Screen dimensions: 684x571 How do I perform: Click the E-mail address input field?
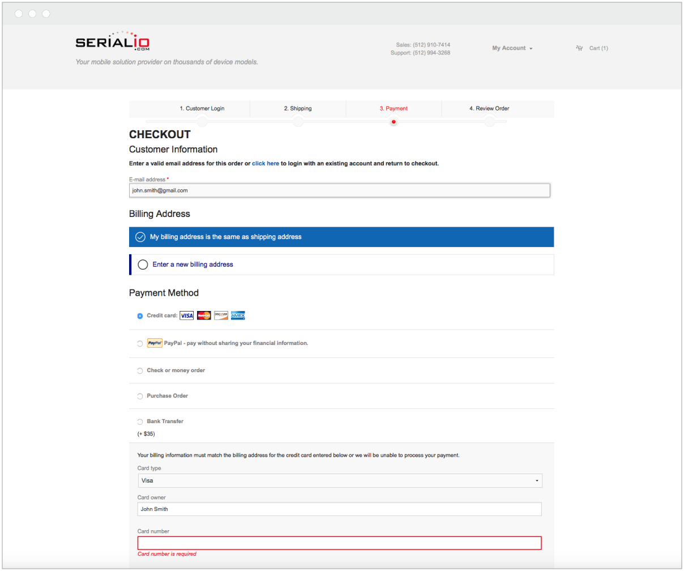340,190
